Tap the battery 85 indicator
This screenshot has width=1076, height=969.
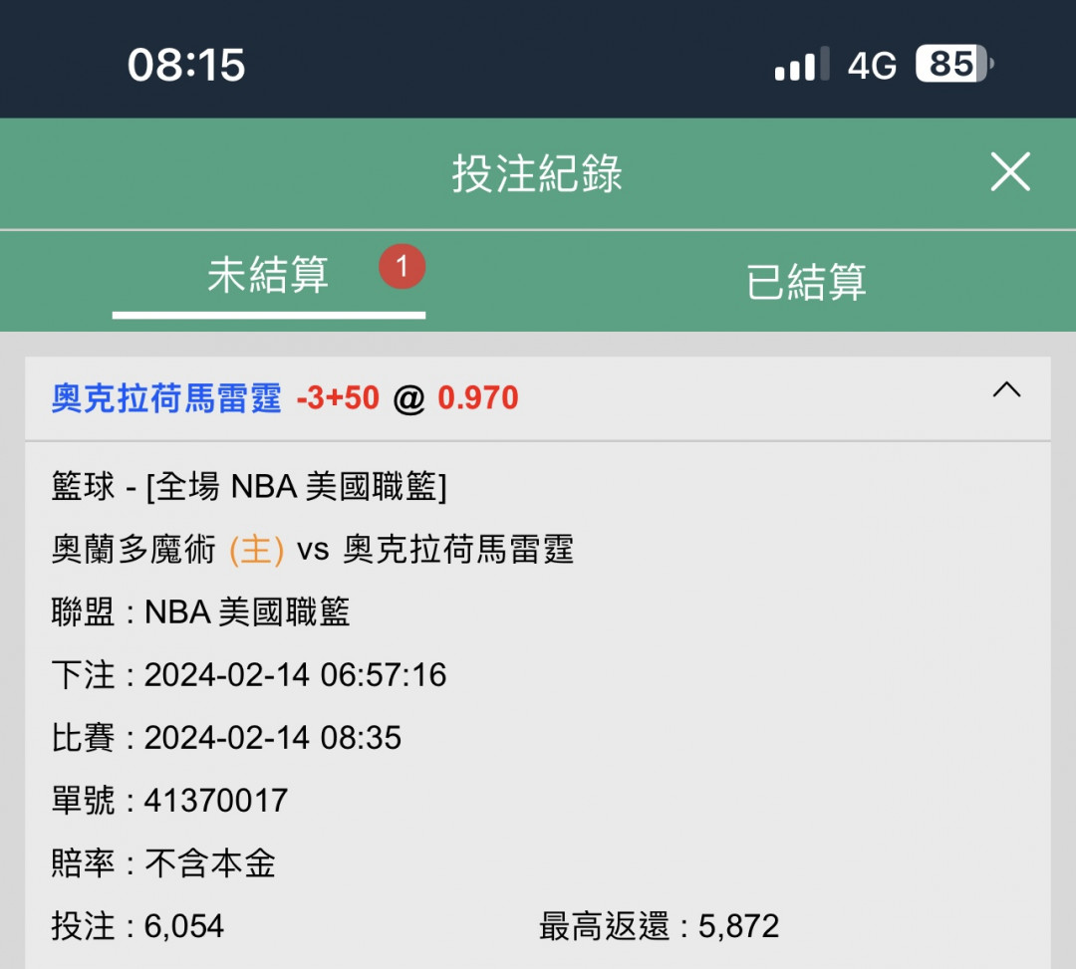[x=954, y=64]
